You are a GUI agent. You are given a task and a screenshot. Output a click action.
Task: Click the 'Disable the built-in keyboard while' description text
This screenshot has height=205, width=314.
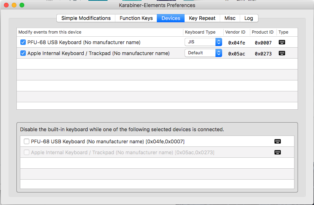[x=122, y=129]
